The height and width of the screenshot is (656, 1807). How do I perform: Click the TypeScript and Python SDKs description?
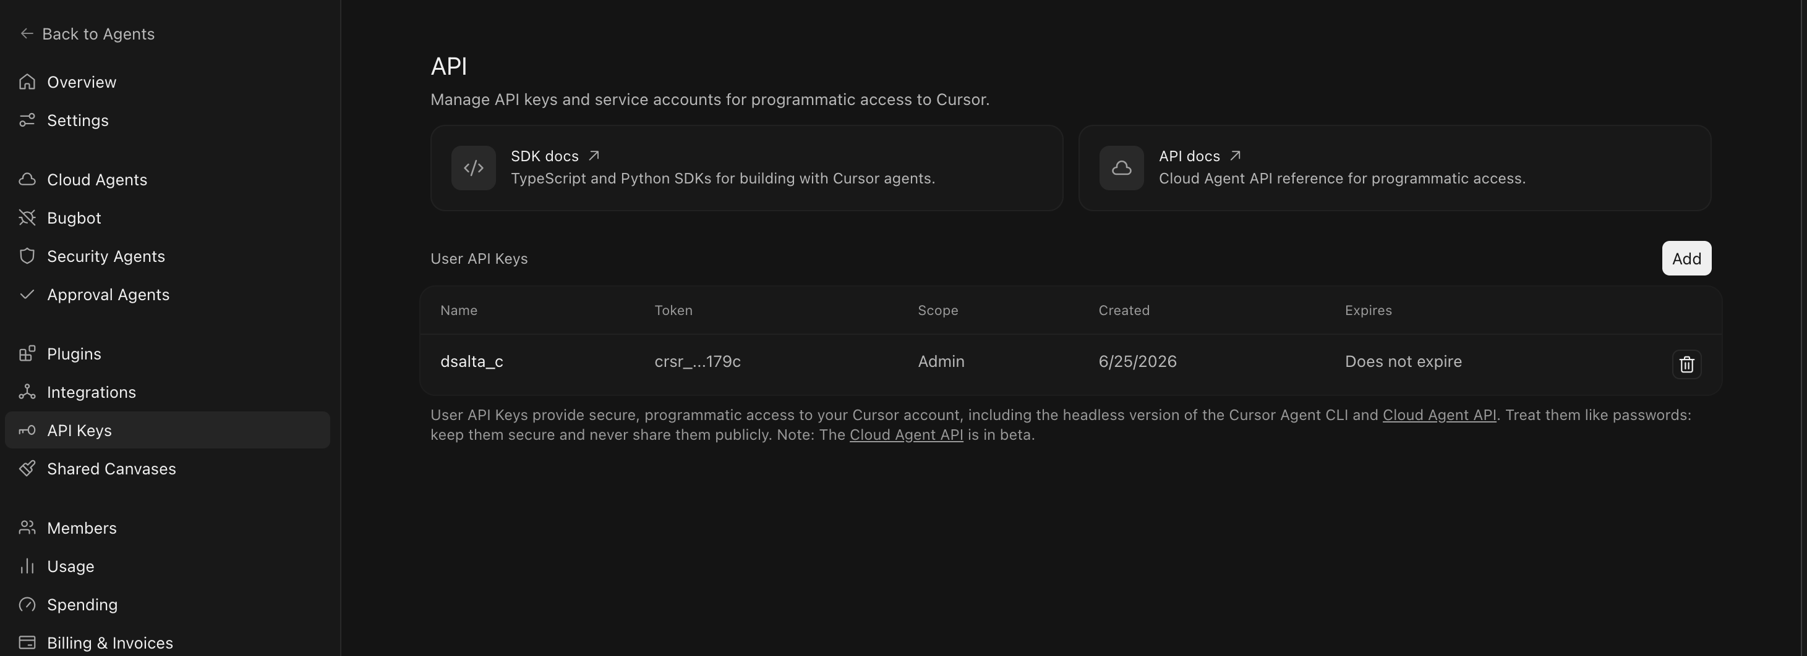[722, 179]
